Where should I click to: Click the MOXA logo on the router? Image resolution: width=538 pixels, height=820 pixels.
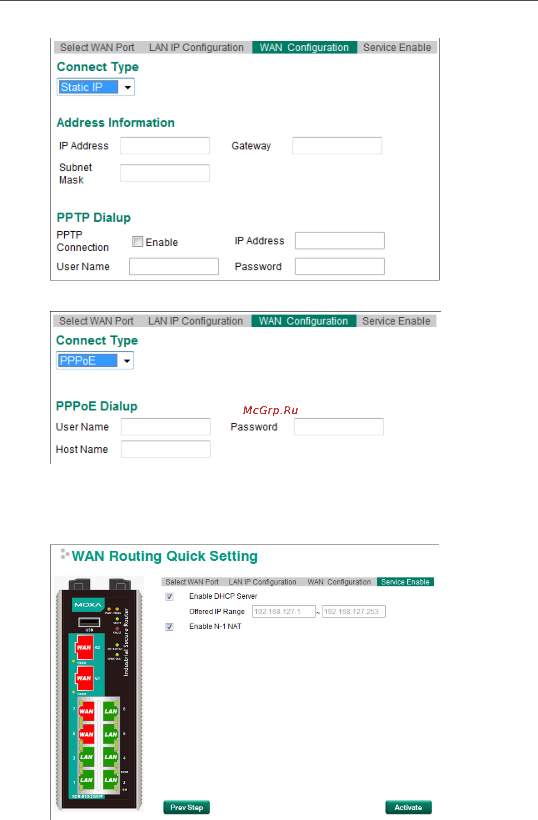click(88, 605)
